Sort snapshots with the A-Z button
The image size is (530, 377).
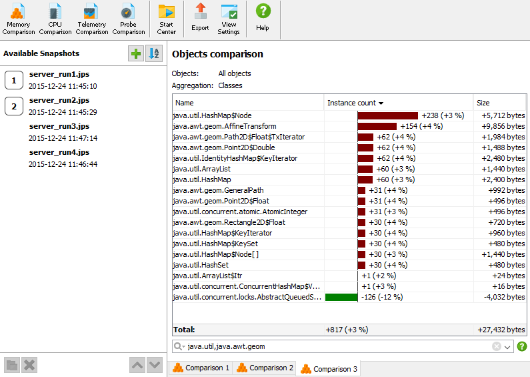154,53
